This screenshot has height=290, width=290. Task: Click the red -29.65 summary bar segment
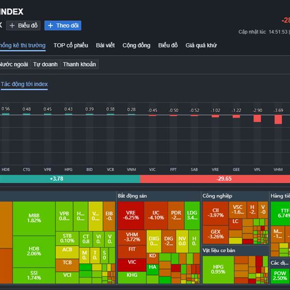pos(215,179)
